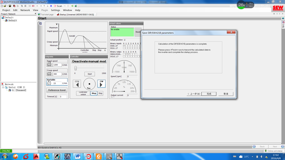Expand the Serial (COM 3) network node
The image size is (285, 160).
pyautogui.click(x=3, y=87)
